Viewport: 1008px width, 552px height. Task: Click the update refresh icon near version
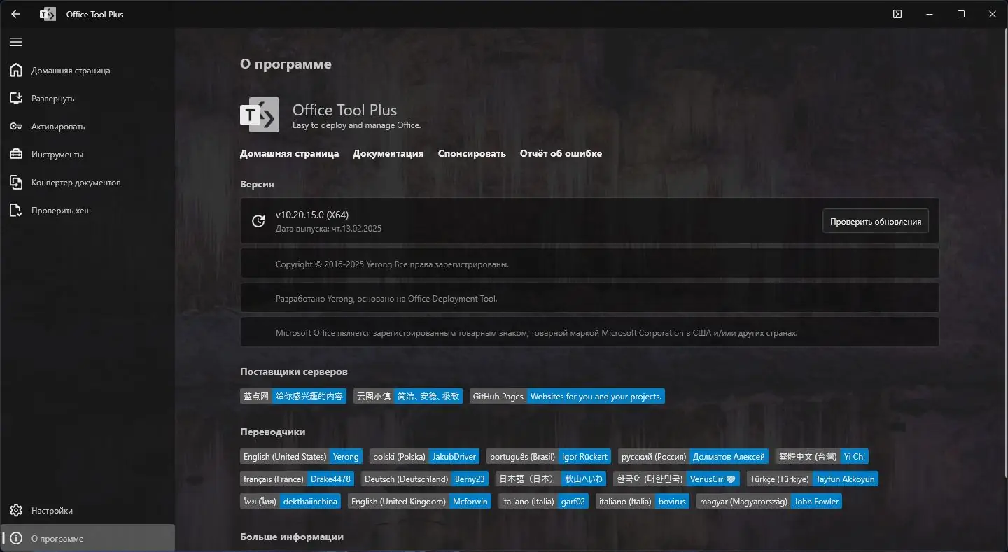tap(258, 221)
